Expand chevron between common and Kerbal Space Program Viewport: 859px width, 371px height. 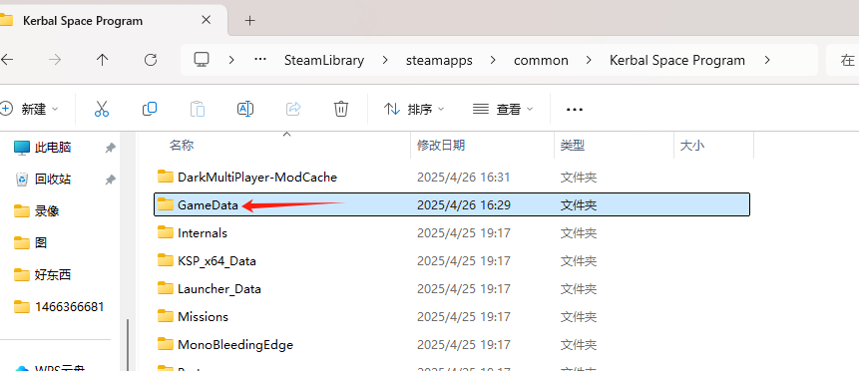[589, 60]
